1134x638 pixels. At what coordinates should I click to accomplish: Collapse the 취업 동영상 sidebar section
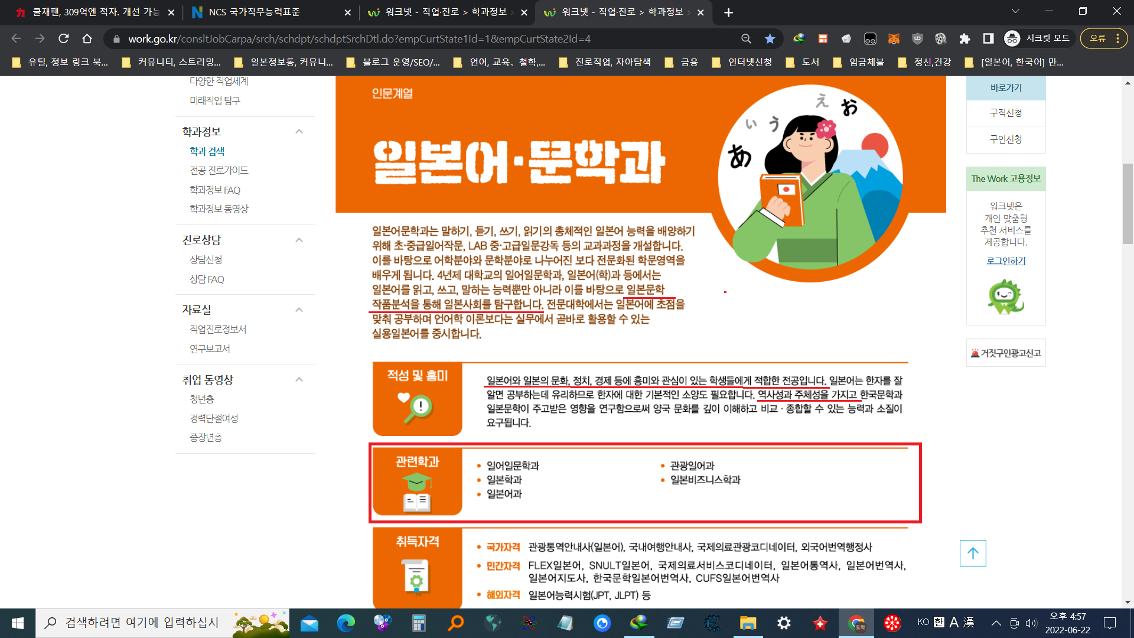pyautogui.click(x=299, y=380)
